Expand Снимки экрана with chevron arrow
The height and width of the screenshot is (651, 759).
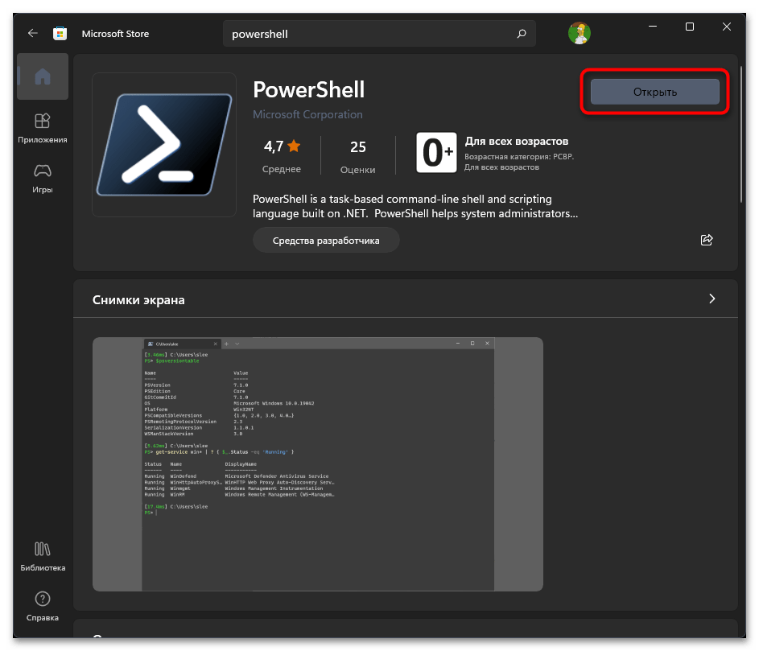pyautogui.click(x=712, y=299)
